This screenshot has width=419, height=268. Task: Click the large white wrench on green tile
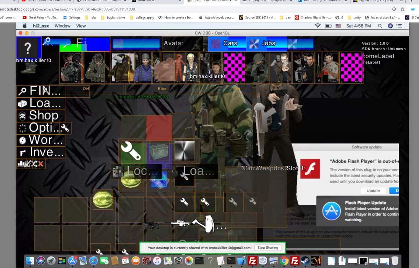131,151
